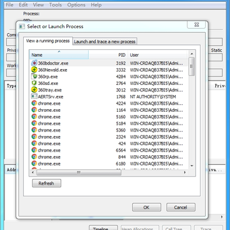Click the AERTSrv.exe process icon
The width and height of the screenshot is (230, 230).
(34, 96)
